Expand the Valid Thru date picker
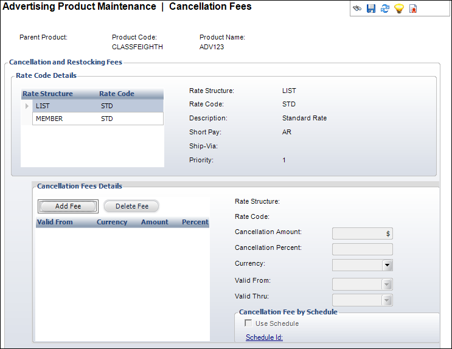Image resolution: width=452 pixels, height=349 pixels. pos(387,300)
